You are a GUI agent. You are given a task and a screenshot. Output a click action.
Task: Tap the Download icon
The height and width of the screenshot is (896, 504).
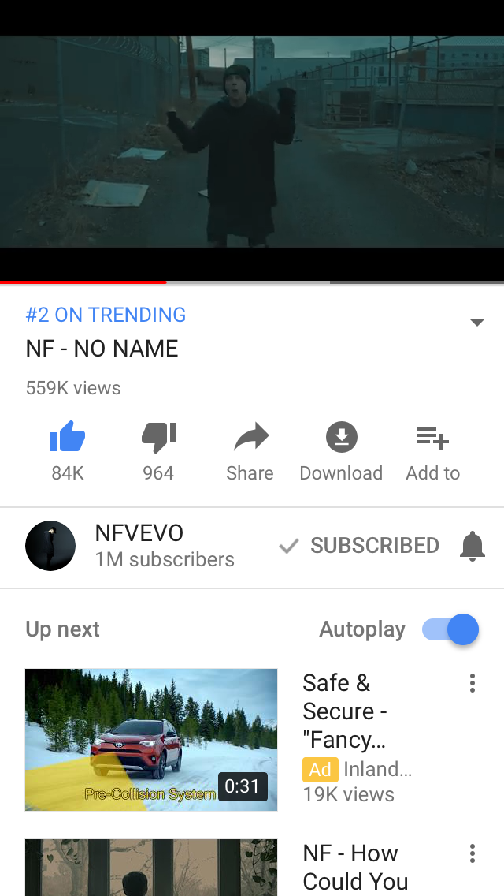341,437
